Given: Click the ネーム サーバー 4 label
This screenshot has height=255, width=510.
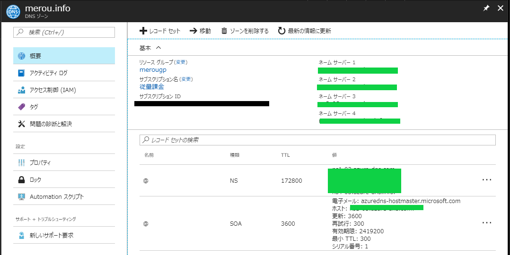Looking at the screenshot, I should tap(337, 113).
